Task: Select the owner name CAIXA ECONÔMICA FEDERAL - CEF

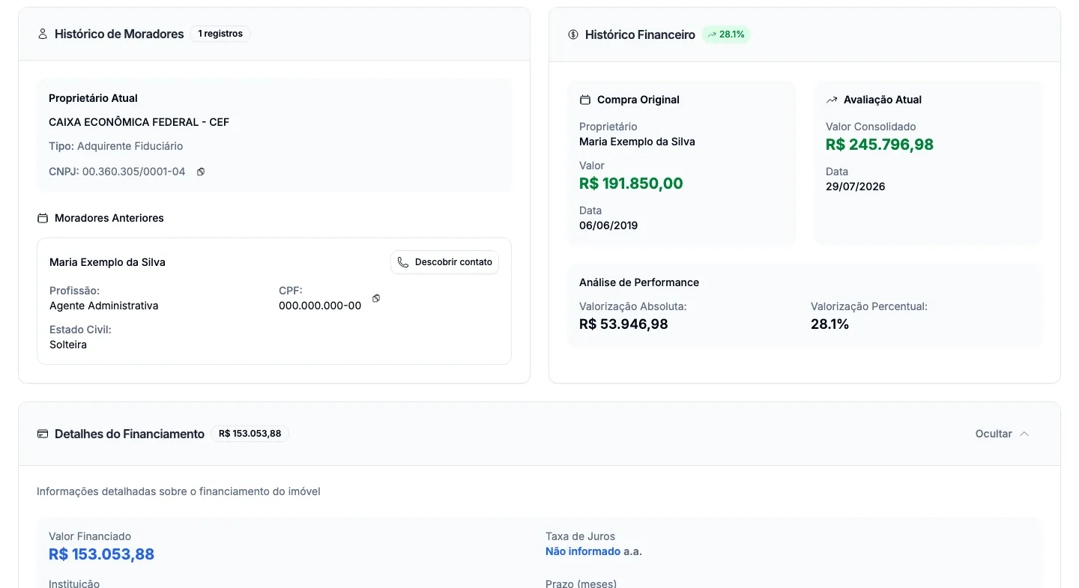Action: [139, 122]
